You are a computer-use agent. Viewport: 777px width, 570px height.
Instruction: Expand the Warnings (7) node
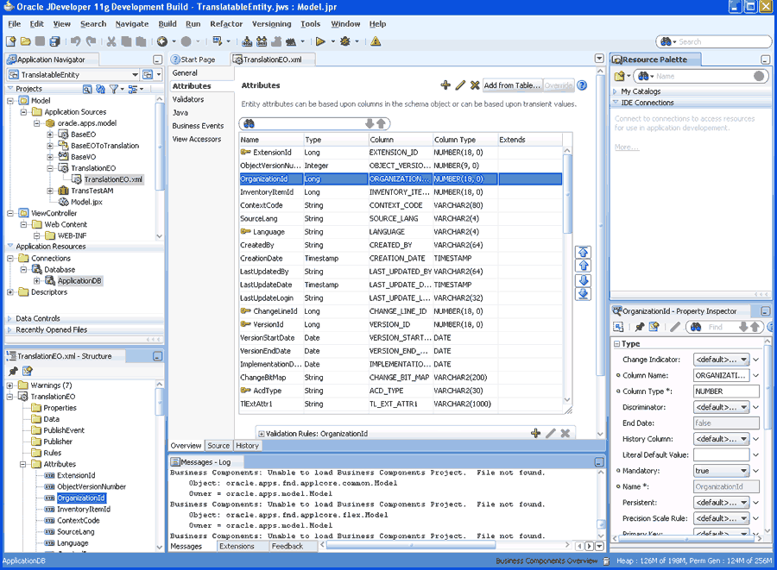(9, 385)
